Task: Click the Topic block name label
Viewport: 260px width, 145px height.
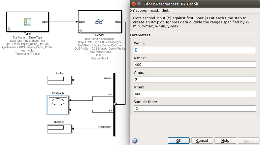Action: coord(27,34)
